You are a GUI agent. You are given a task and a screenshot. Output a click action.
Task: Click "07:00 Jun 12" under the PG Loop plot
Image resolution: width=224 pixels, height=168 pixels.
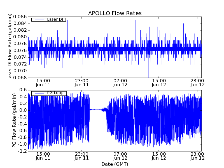pyautogui.click(x=120, y=156)
